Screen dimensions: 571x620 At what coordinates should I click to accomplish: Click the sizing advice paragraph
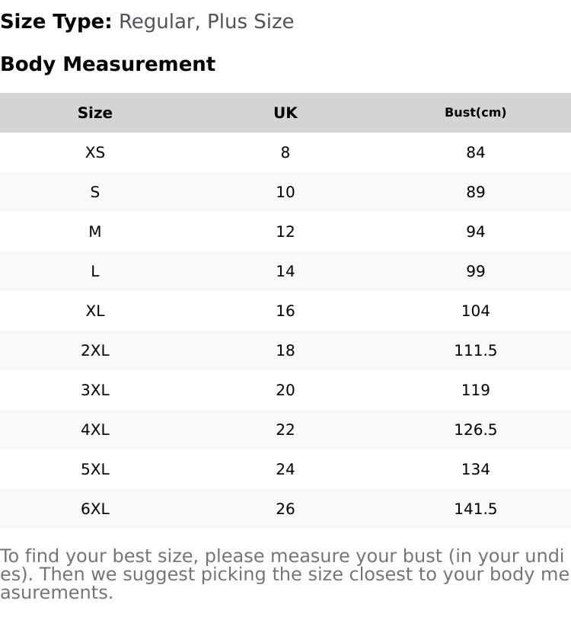[285, 574]
